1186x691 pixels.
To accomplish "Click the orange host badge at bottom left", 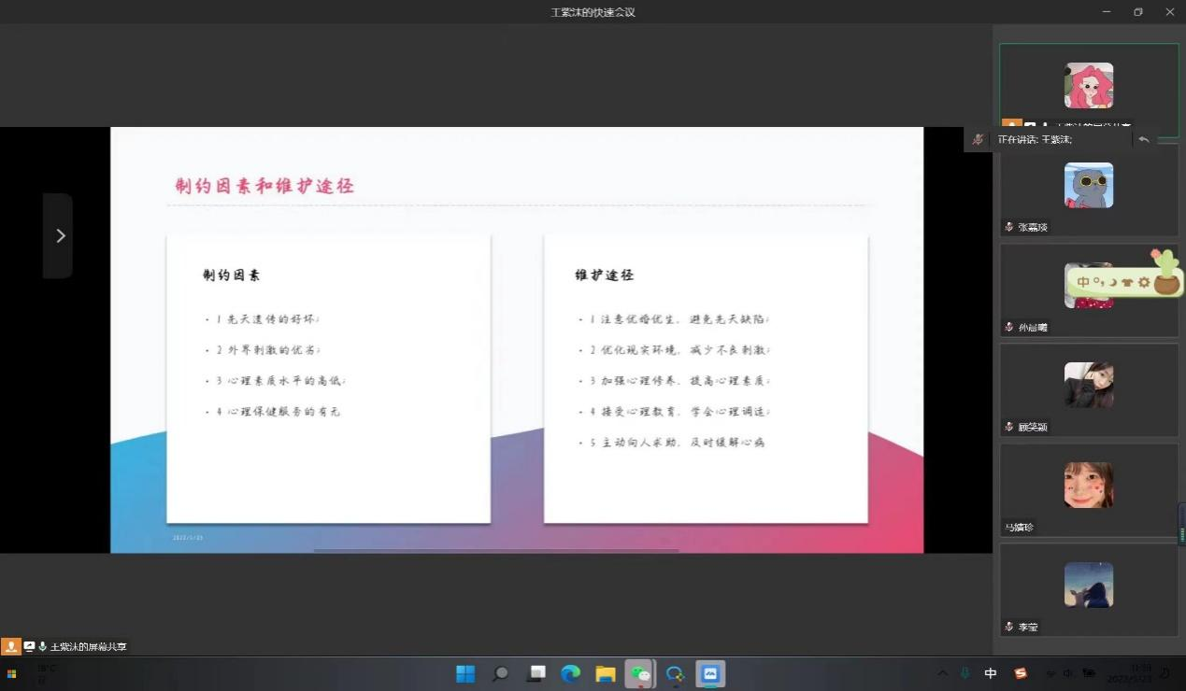I will click(x=11, y=646).
